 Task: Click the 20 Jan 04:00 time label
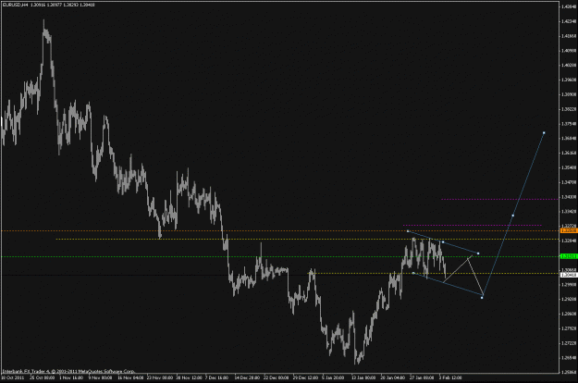(393, 377)
